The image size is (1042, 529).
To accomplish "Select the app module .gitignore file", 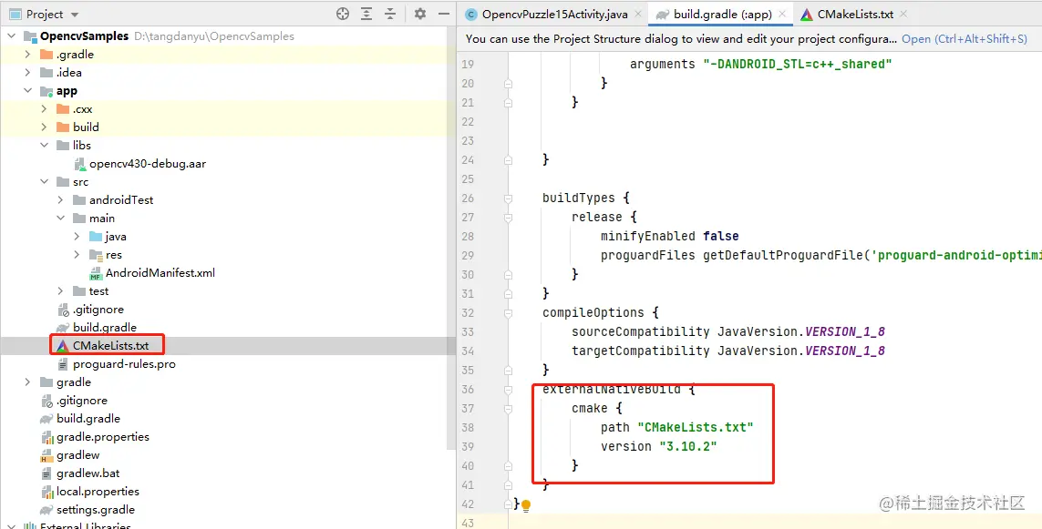I will coord(98,310).
